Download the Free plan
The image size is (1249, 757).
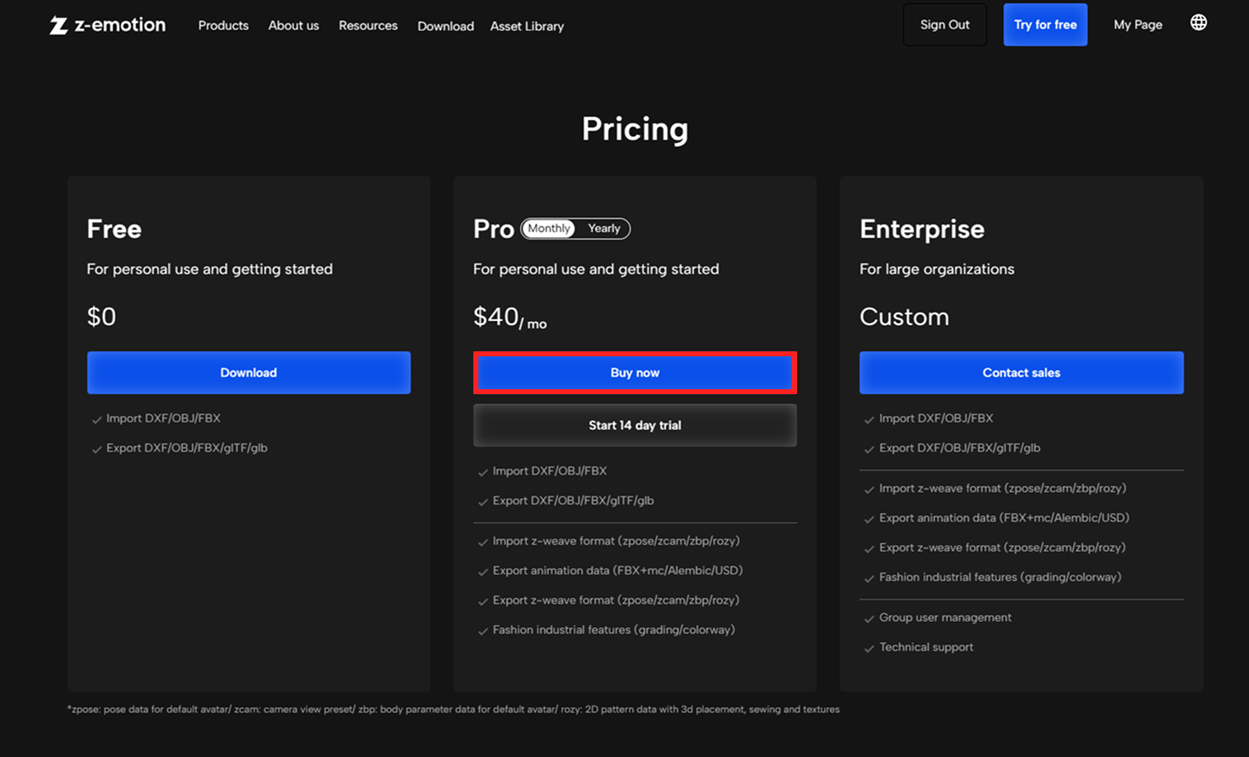249,373
